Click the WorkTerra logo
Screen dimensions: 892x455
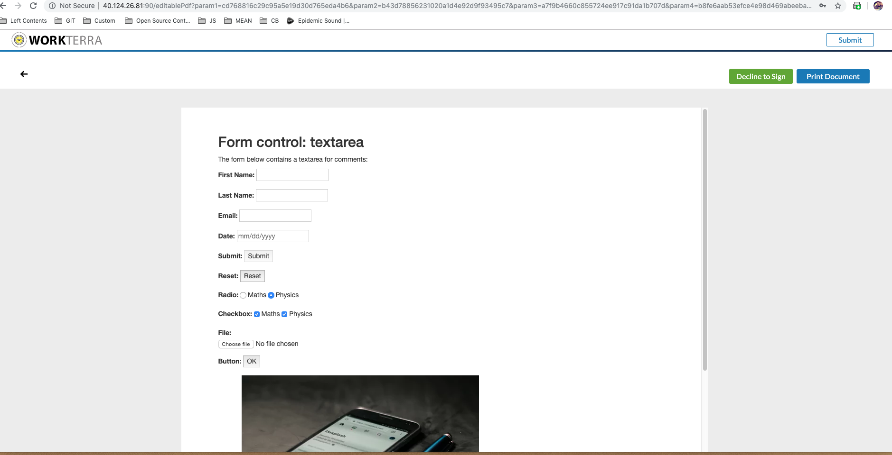point(57,40)
